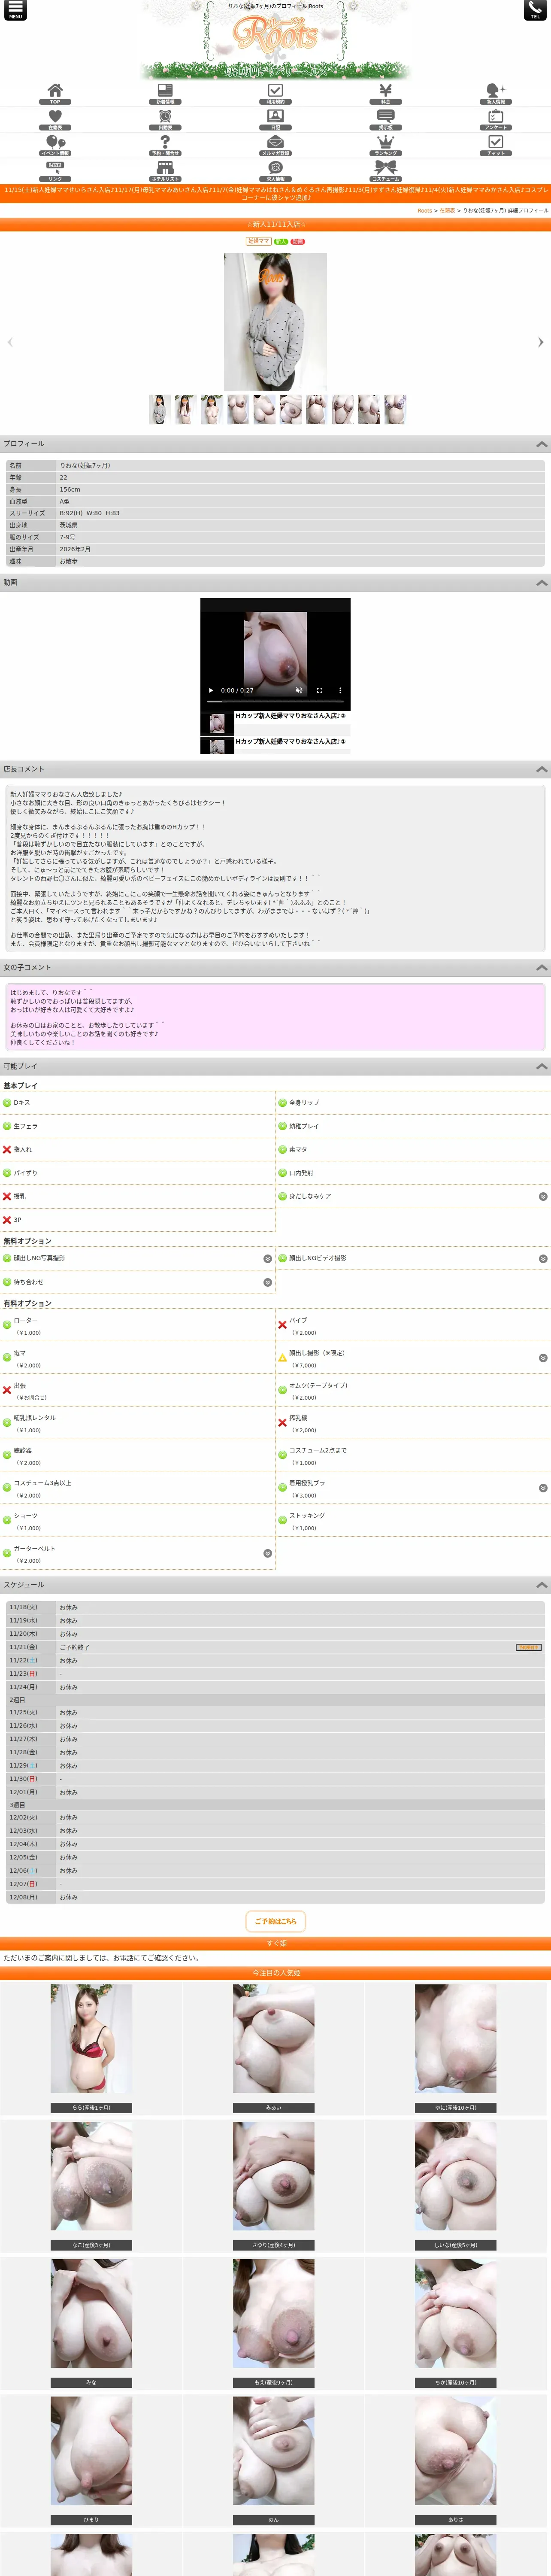Open the 在籍表 heart icon
Screen dimensions: 551x2576
pos(55,120)
